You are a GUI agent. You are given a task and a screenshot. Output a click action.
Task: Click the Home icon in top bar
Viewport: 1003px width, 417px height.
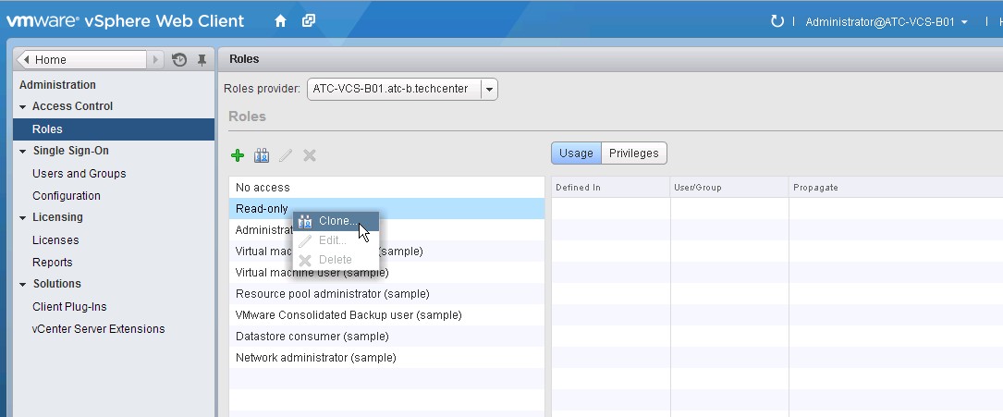point(280,20)
